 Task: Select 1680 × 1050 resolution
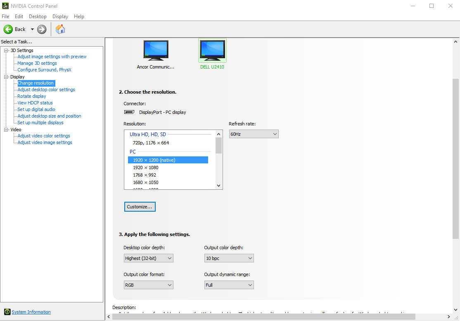tap(145, 182)
